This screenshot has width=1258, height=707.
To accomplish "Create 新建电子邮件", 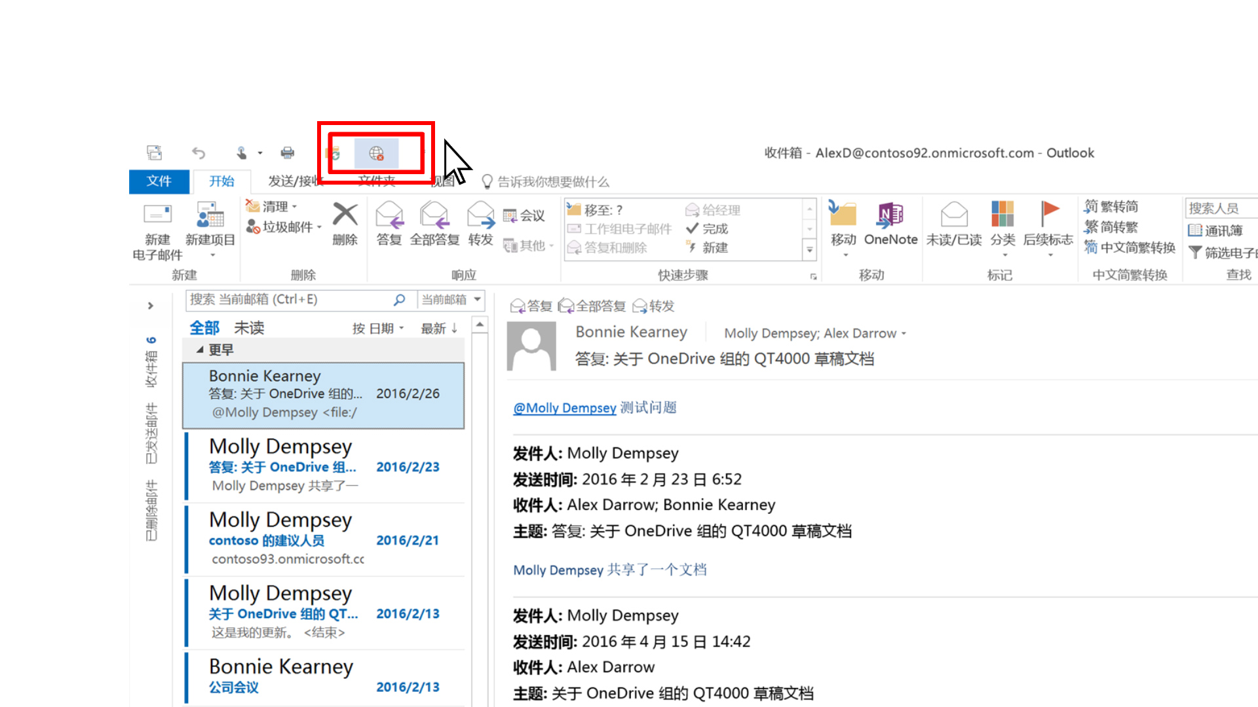I will click(x=157, y=232).
